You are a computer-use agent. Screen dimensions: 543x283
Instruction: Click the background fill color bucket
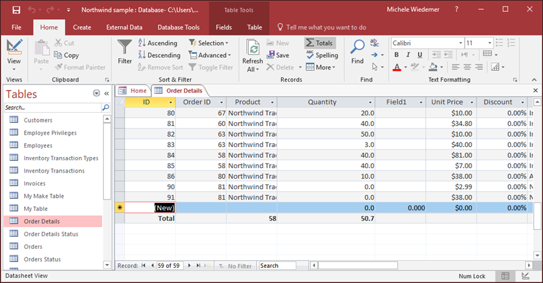[433, 67]
